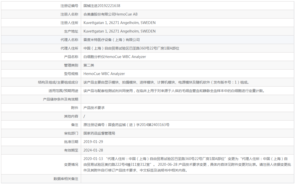295x184 pixels.
Task: Click the 代理人名称 label
Action: (69, 40)
